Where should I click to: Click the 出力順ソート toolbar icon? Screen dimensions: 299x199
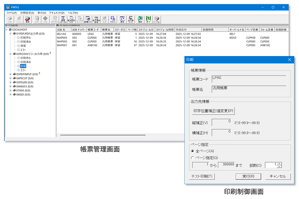[131, 20]
